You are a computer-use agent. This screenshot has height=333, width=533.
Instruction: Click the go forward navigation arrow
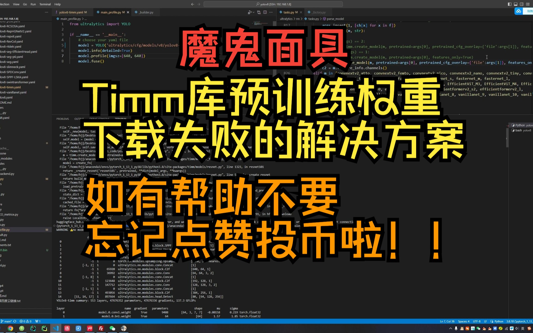tap(199, 4)
